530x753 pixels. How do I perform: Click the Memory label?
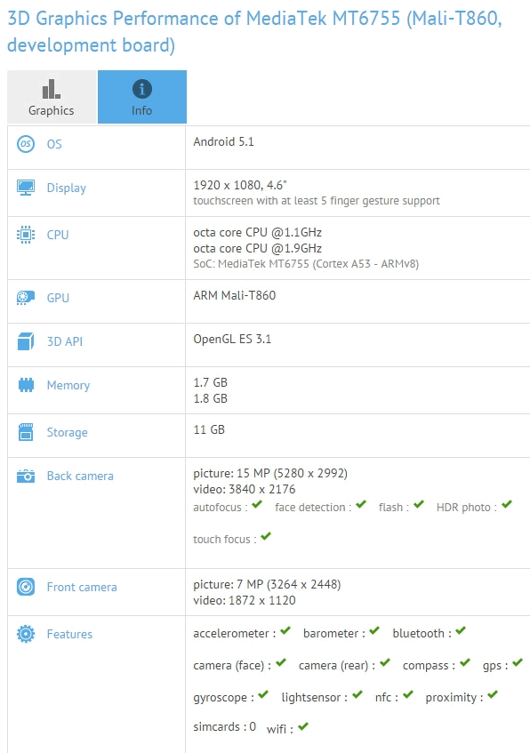68,385
